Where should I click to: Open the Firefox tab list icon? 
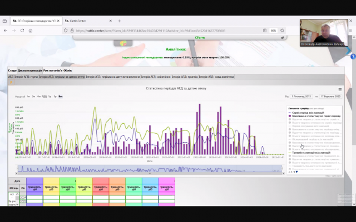coord(4,21)
